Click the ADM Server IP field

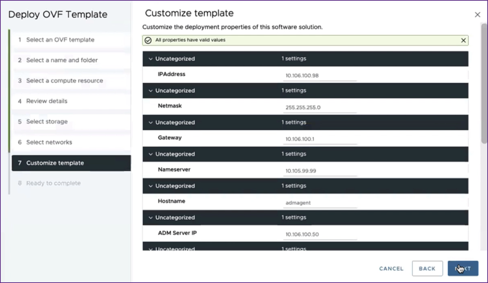tap(320, 234)
